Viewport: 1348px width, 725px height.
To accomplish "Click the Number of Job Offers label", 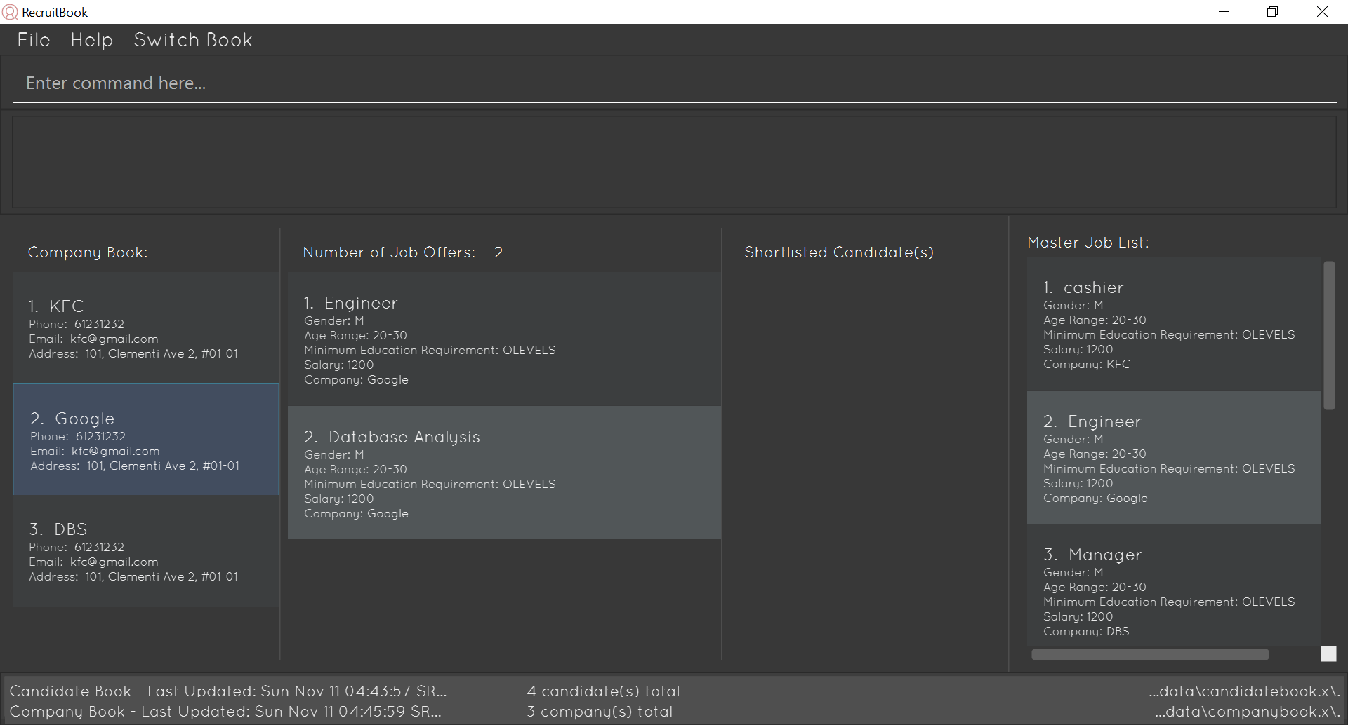I will pos(389,252).
